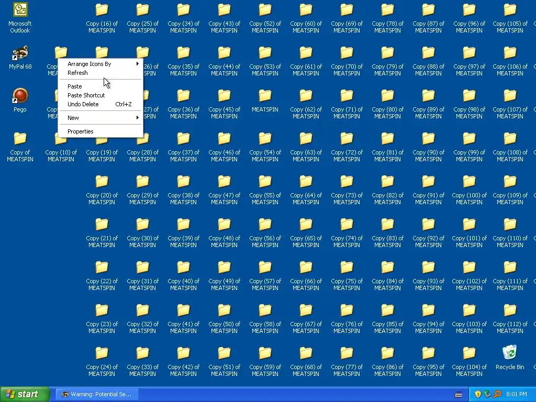This screenshot has height=402, width=536.
Task: Select folder Copy (100) of MEATSPIN
Action: point(469,189)
